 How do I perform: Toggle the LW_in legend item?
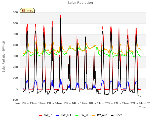click(x=82, y=115)
